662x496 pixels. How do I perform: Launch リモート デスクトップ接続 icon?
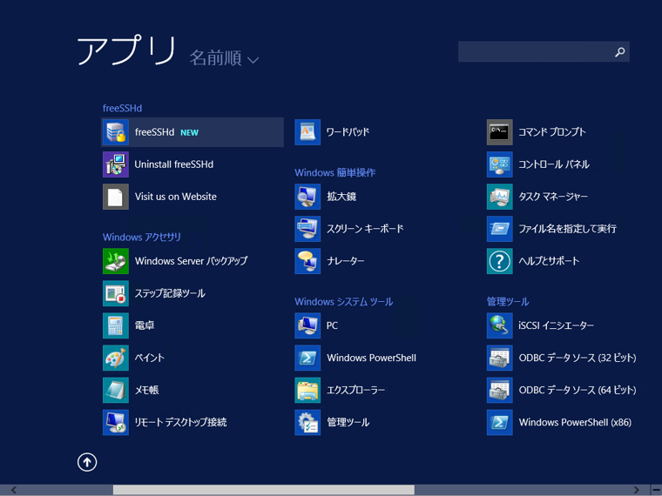(115, 422)
